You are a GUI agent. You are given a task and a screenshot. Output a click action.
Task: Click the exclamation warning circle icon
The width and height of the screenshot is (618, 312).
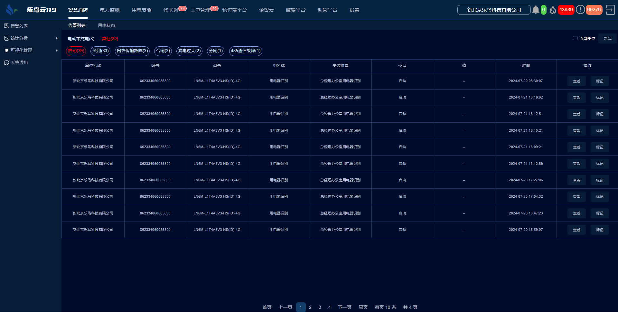[580, 10]
